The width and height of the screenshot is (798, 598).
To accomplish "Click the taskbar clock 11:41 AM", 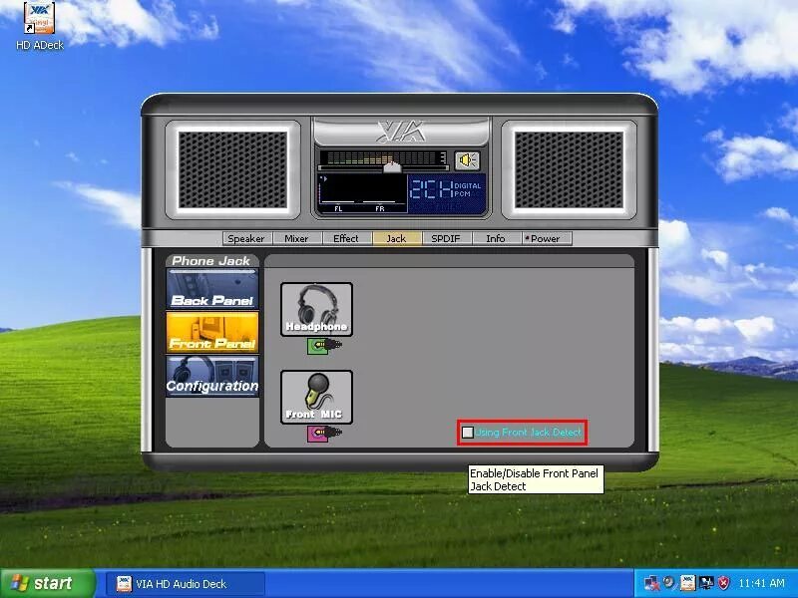I will tap(761, 583).
